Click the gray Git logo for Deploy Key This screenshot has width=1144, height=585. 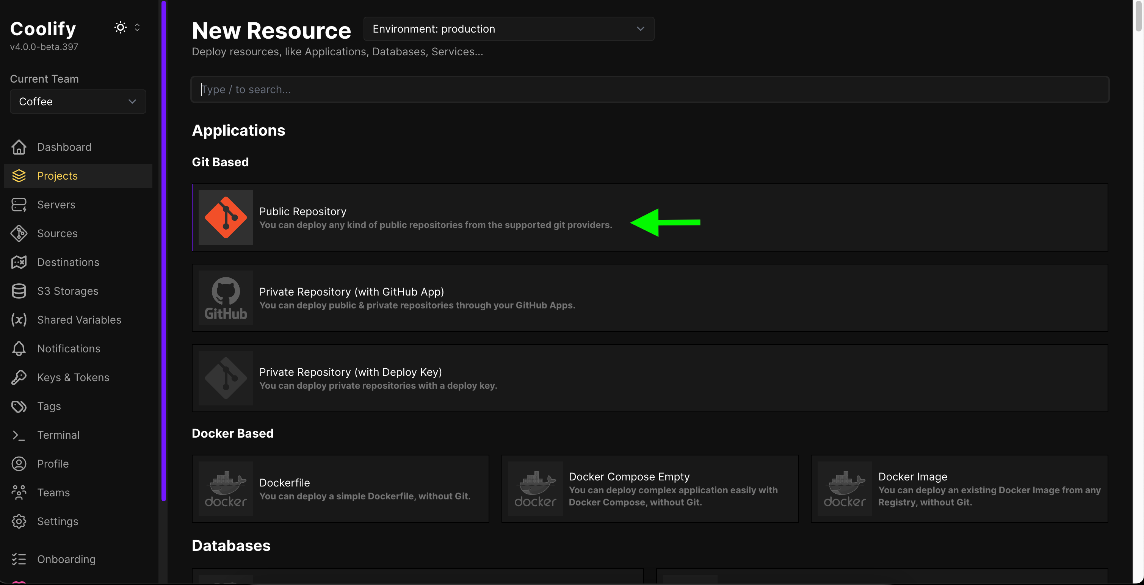tap(226, 378)
